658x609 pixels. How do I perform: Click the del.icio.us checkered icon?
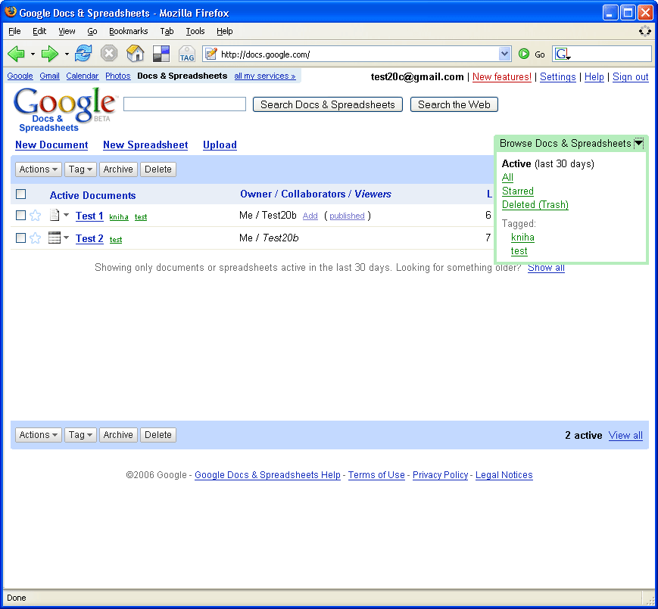pyautogui.click(x=161, y=54)
